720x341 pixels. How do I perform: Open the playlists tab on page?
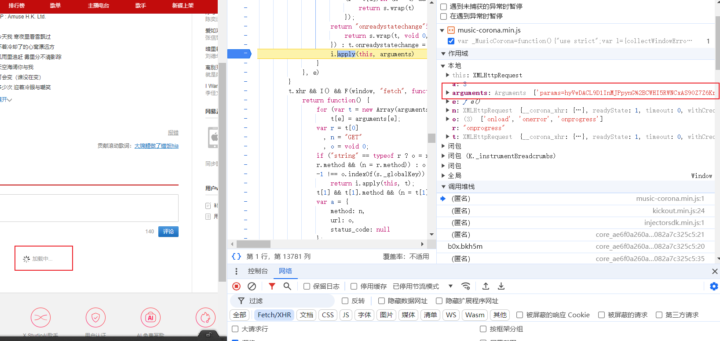(x=55, y=6)
